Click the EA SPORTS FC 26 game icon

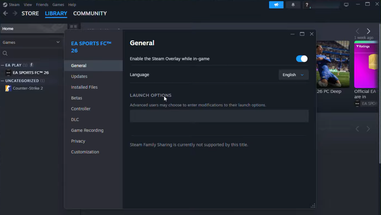point(8,73)
